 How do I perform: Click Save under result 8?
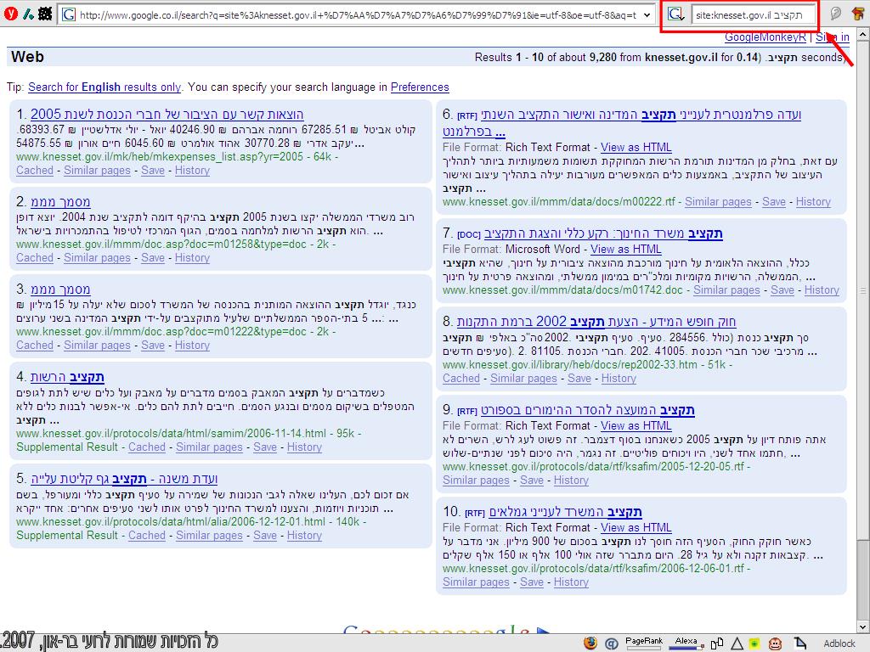tap(579, 378)
